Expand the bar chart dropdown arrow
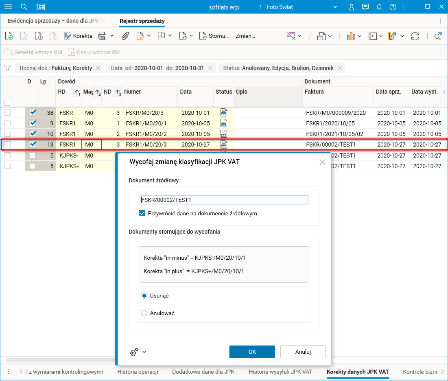 [360, 36]
